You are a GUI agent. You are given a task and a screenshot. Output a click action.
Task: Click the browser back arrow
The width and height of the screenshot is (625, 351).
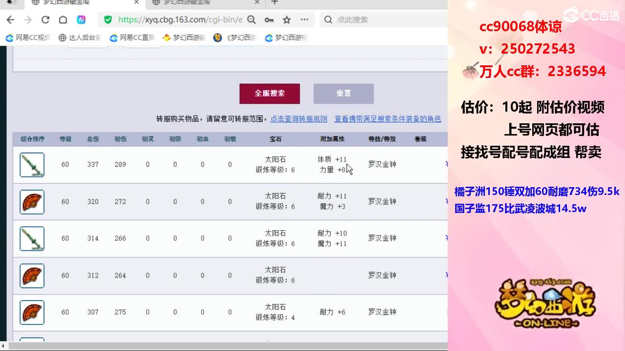(x=10, y=20)
